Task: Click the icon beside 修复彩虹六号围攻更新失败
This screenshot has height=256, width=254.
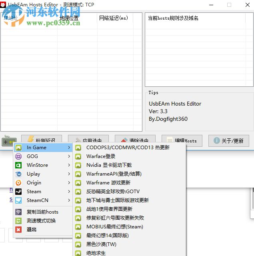Action: (78, 218)
